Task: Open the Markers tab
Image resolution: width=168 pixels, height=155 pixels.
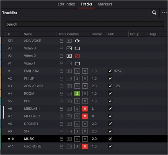Action: point(105,4)
